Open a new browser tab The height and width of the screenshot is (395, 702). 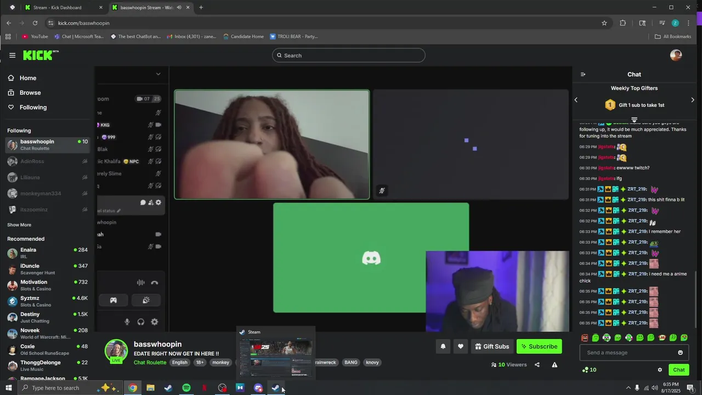(x=201, y=8)
